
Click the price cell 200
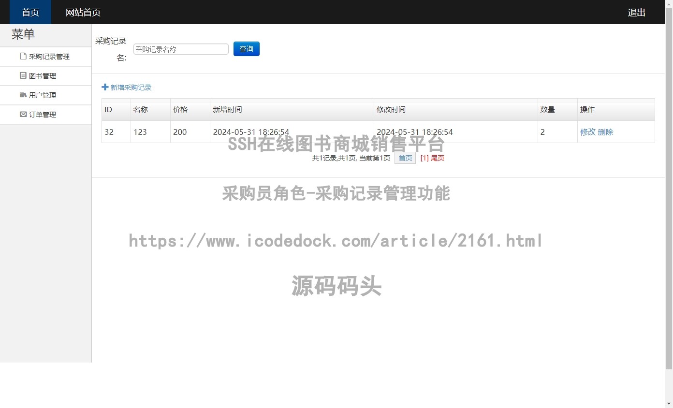(x=190, y=132)
